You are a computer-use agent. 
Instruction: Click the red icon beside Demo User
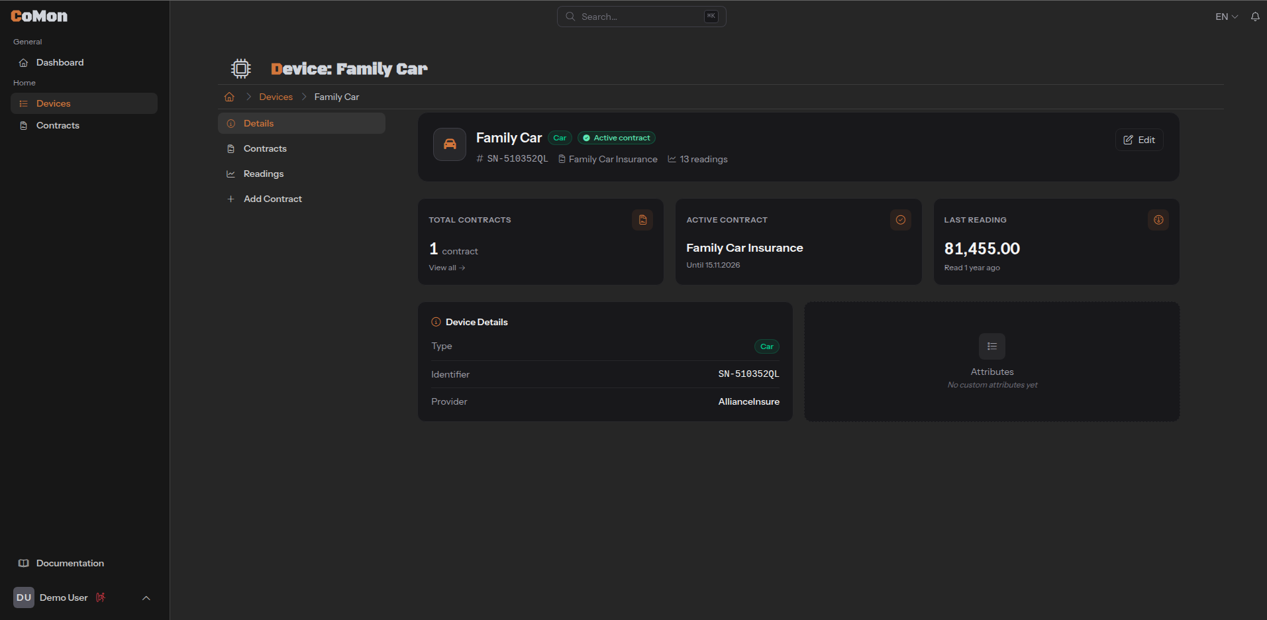[101, 597]
